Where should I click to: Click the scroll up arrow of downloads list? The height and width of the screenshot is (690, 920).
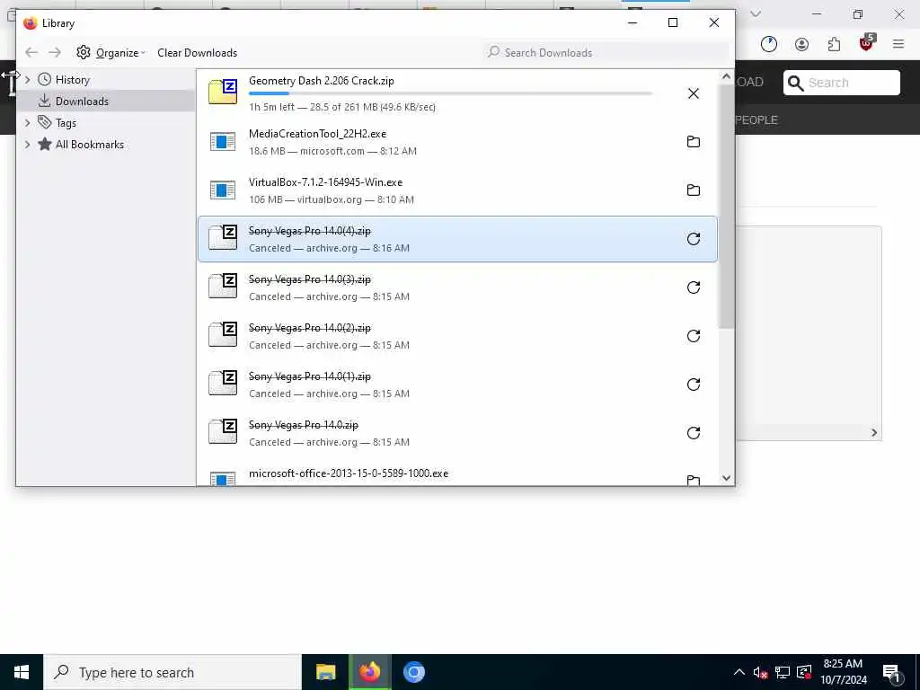[x=726, y=76]
